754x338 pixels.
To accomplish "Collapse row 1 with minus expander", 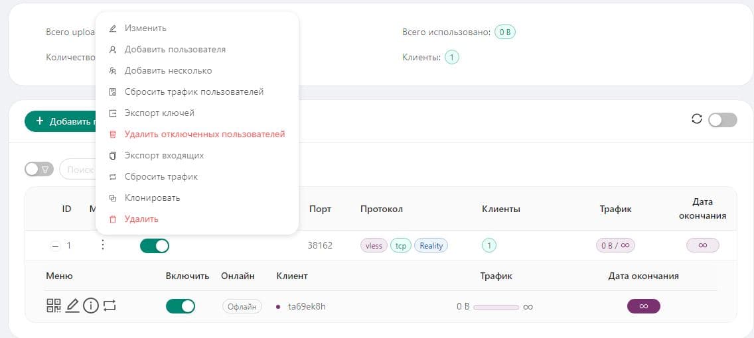I will (54, 246).
